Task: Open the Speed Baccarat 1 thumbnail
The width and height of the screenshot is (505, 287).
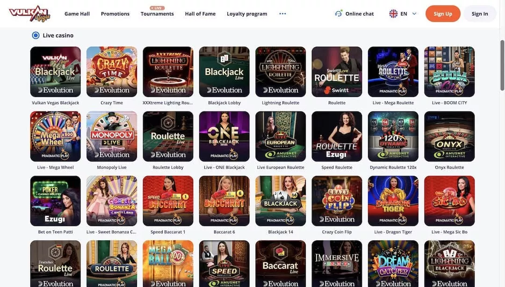Action: [168, 201]
